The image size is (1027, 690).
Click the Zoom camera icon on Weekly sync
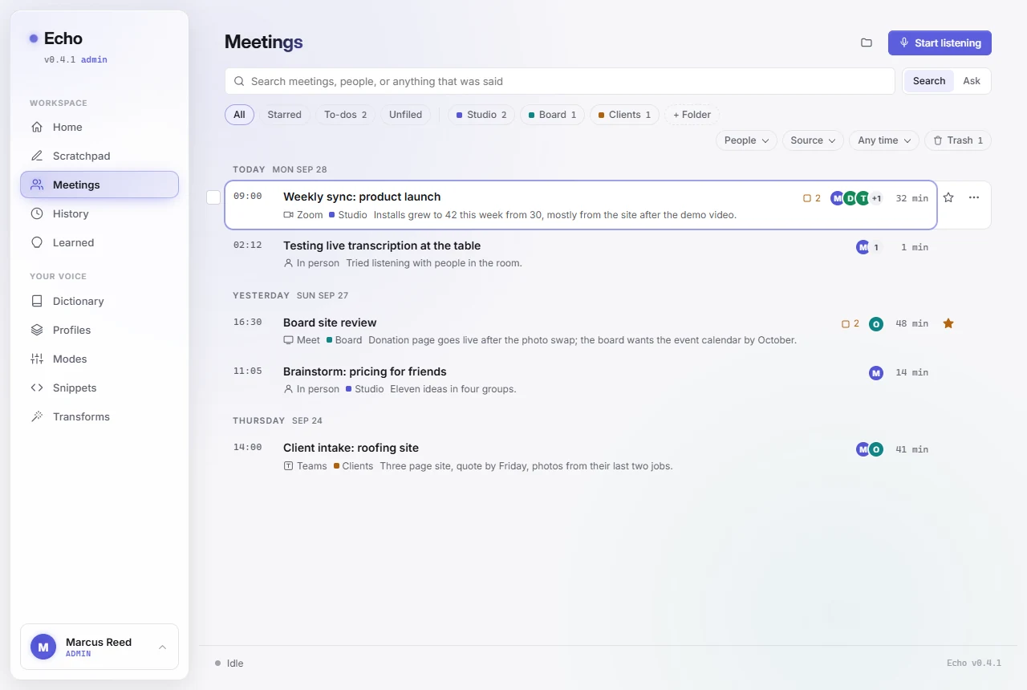[x=289, y=215]
